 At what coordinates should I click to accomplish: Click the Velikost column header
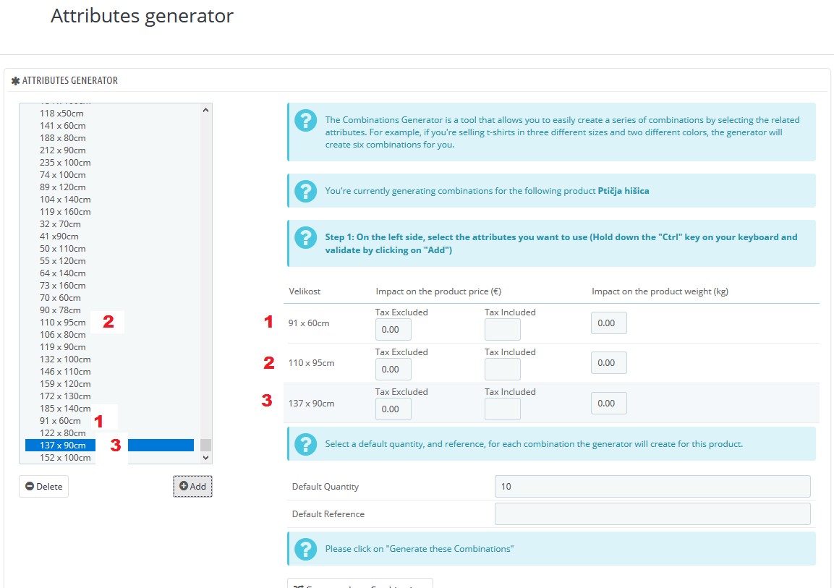tap(305, 291)
